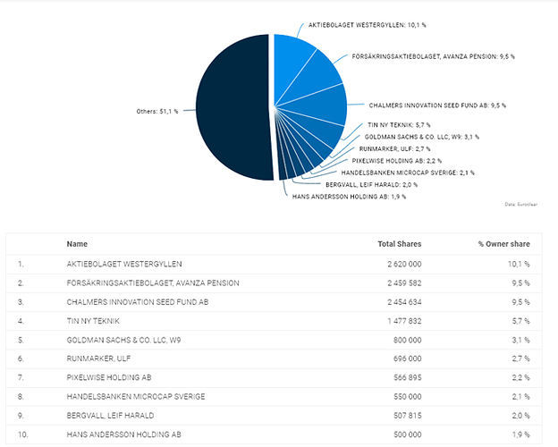
Task: Click rank number 10. in the table
Action: [x=22, y=434]
